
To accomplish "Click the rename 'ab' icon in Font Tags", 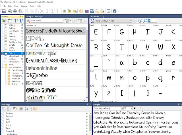I will tap(21, 109).
